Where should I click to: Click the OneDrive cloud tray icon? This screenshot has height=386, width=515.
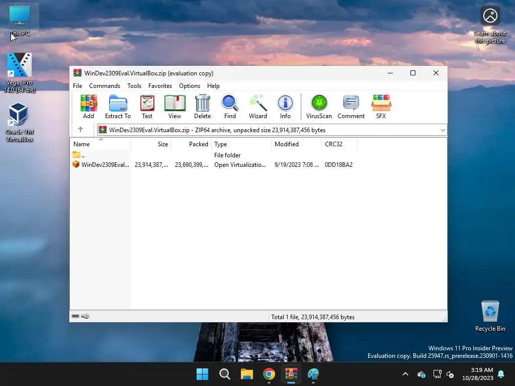421,374
